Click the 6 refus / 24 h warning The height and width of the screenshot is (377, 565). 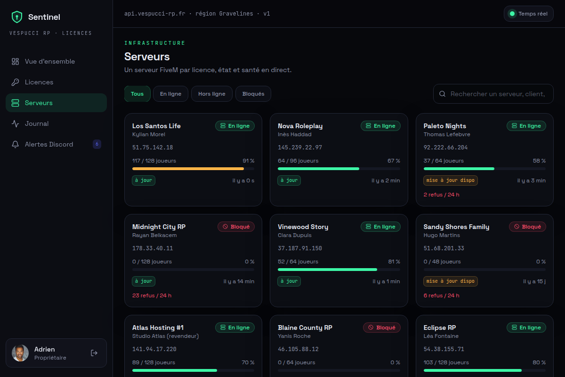point(442,295)
